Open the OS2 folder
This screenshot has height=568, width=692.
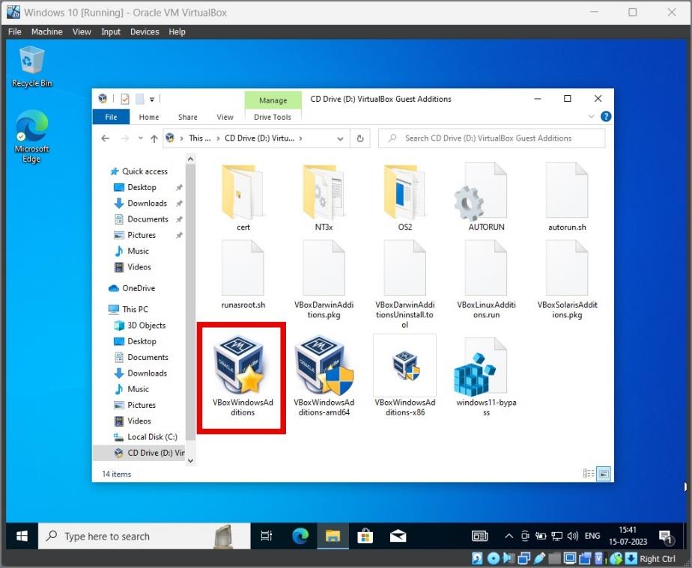pyautogui.click(x=404, y=192)
